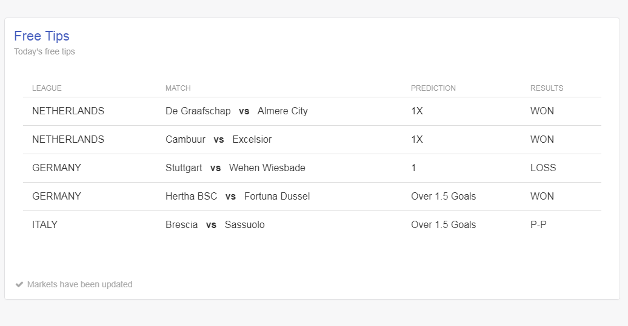Screen dimensions: 628x326
Task: Click the Sassuolo team name
Action: tap(245, 224)
